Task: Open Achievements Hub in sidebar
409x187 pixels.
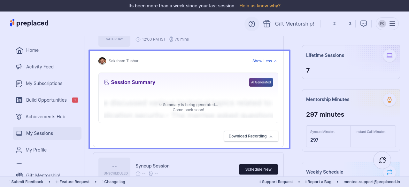Action: point(45,117)
